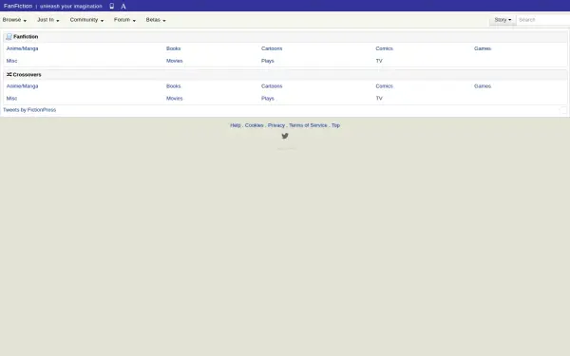This screenshot has height=356, width=570.
Task: Open the Browse dropdown menu
Action: [x=14, y=20]
